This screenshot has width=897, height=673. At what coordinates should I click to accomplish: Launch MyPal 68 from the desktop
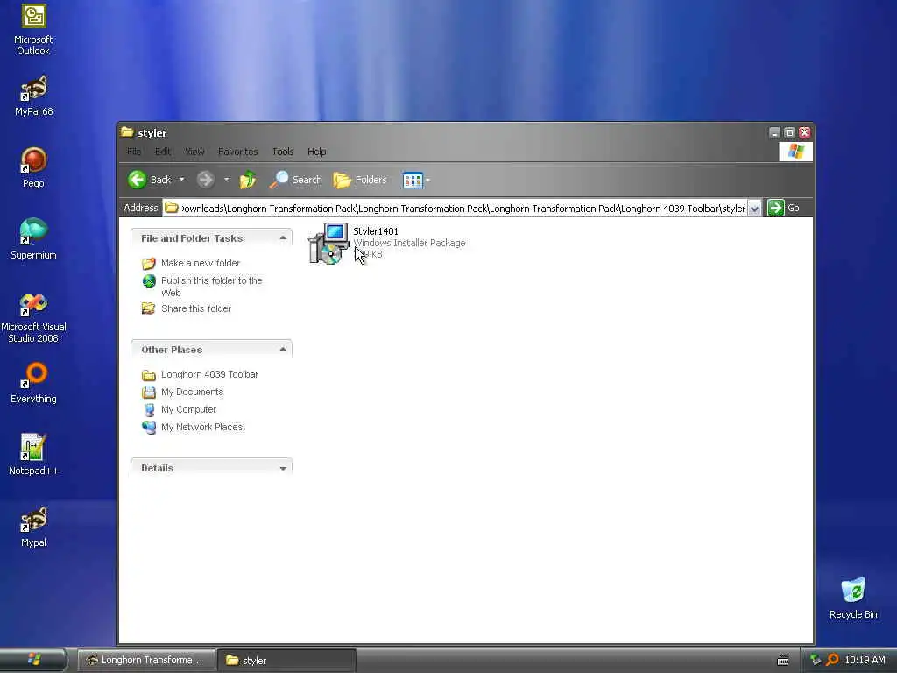pos(33,96)
